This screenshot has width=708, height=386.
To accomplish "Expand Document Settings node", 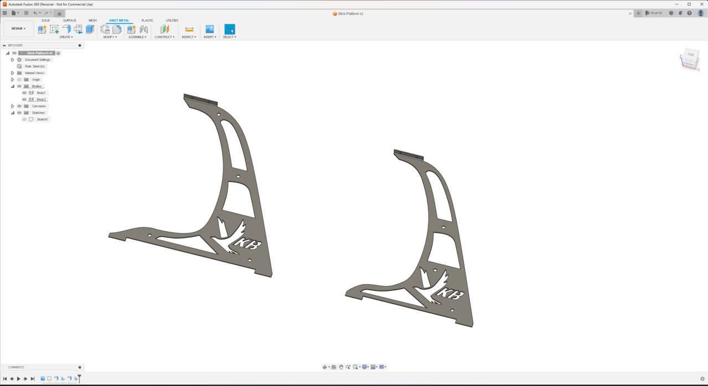I will pyautogui.click(x=12, y=60).
